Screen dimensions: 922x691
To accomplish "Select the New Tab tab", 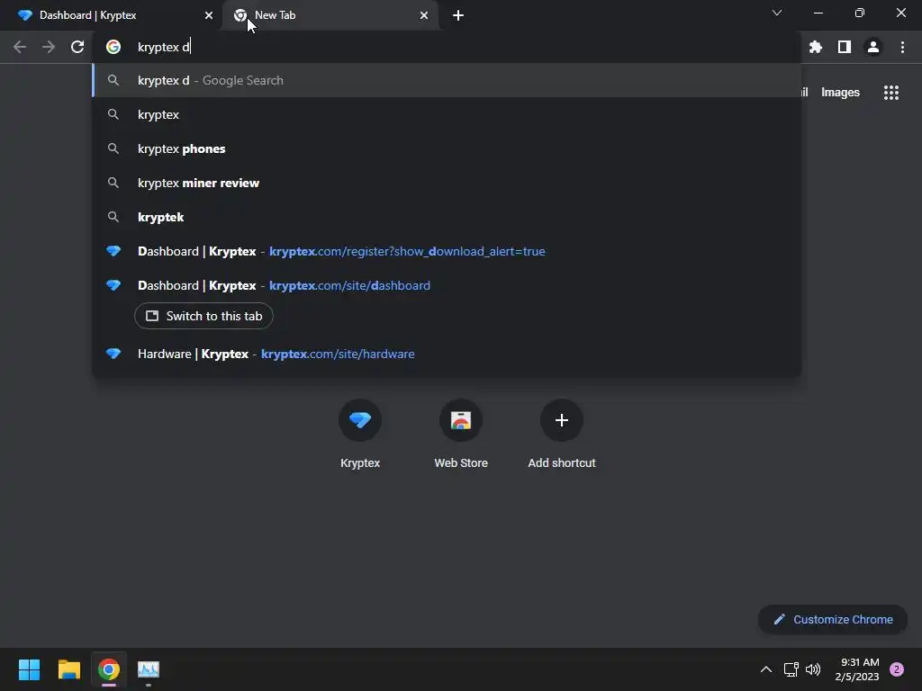I will (x=330, y=15).
